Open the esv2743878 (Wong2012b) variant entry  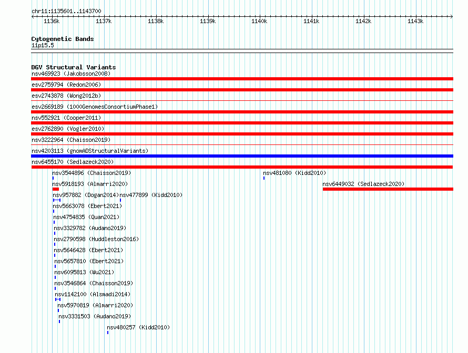coord(66,96)
